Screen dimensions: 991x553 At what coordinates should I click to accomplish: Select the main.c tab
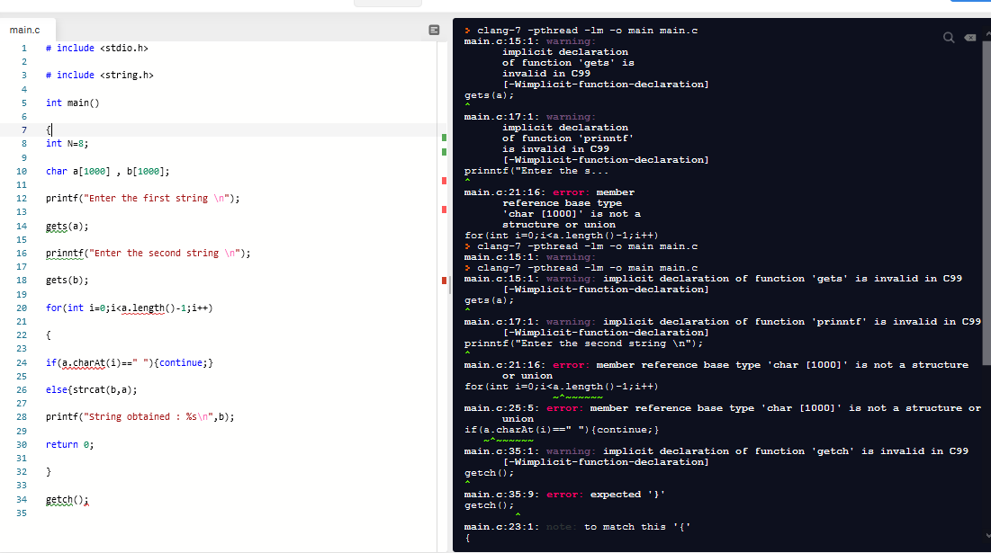tap(27, 28)
